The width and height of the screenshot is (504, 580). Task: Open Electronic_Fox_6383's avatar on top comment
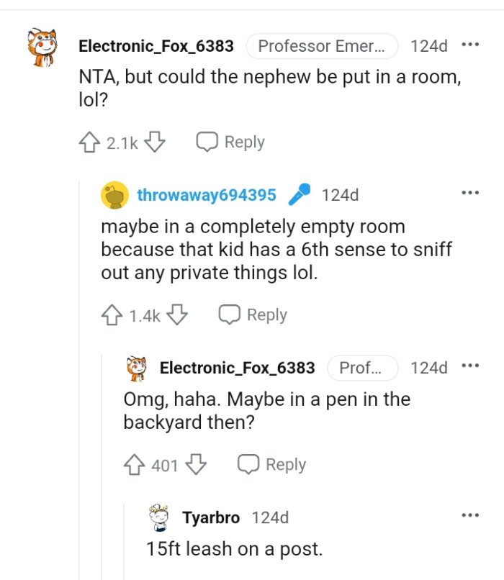coord(42,47)
